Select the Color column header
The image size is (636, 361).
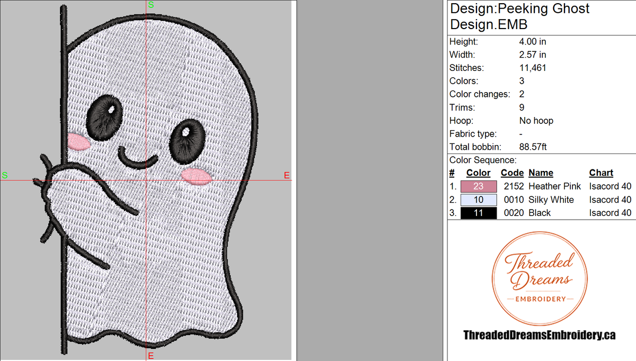478,173
